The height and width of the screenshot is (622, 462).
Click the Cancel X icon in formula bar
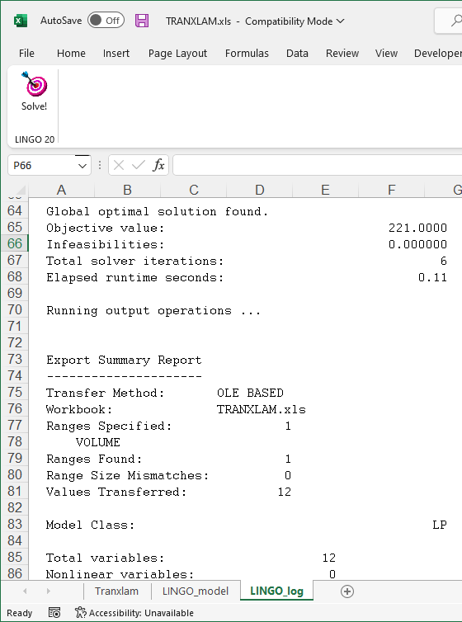(119, 165)
